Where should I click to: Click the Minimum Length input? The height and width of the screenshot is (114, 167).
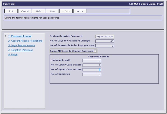[x=92, y=61]
